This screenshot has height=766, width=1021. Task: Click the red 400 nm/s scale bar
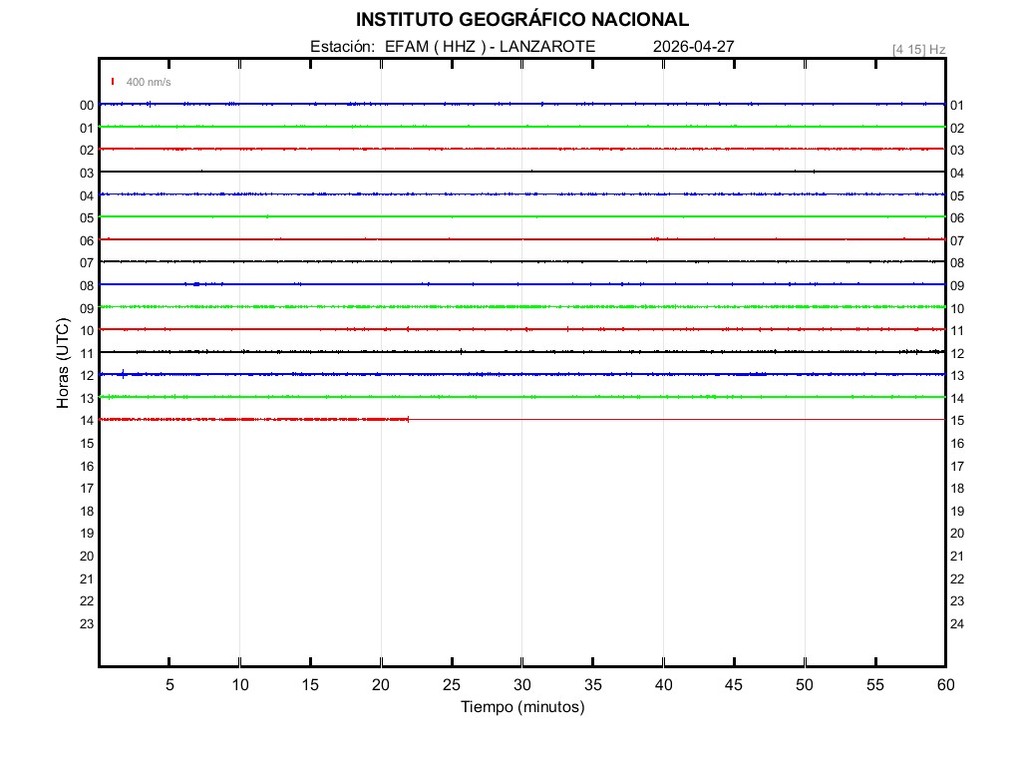[113, 82]
